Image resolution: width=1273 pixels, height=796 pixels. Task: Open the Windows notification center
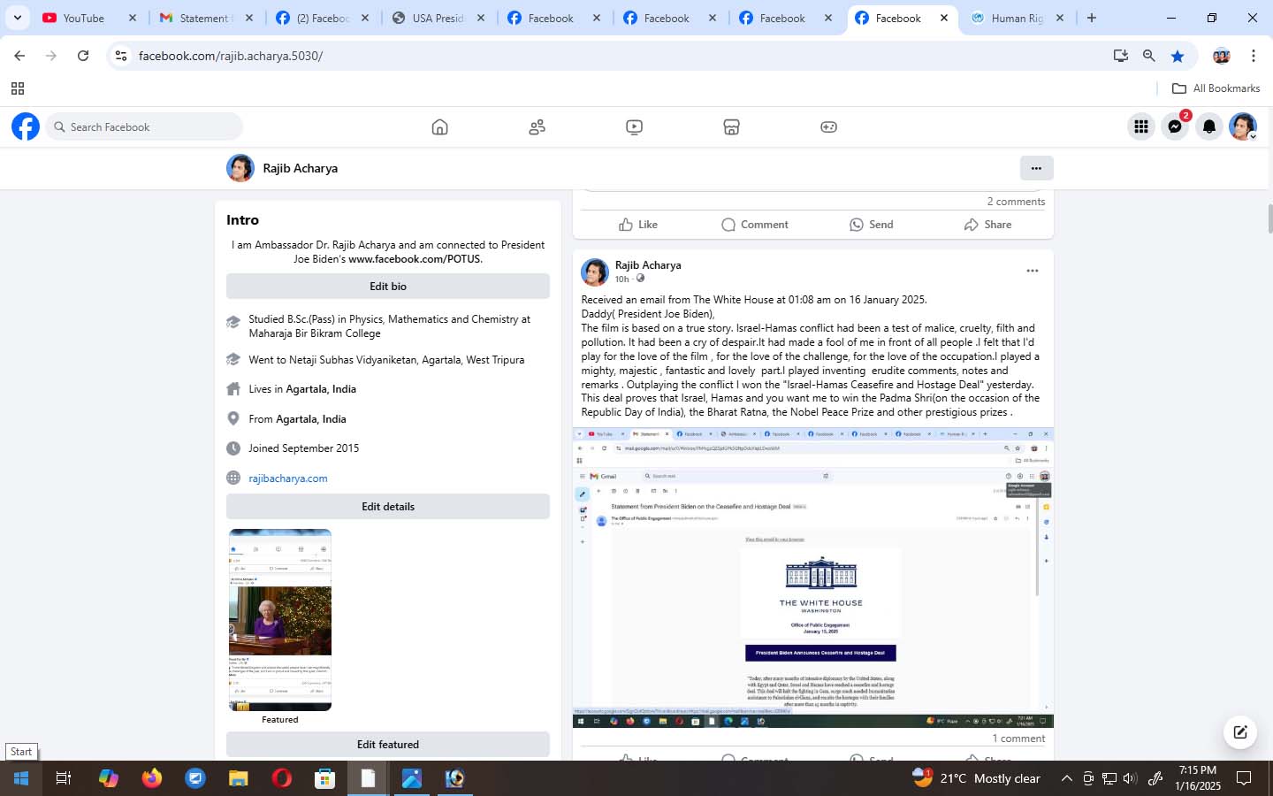1244,778
